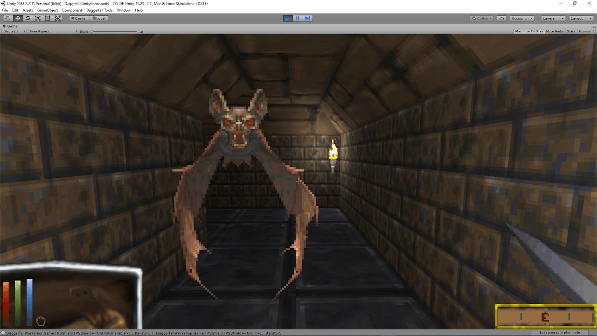The height and width of the screenshot is (336, 597).
Task: Click the hand interaction mode icon
Action: pyautogui.click(x=41, y=321)
